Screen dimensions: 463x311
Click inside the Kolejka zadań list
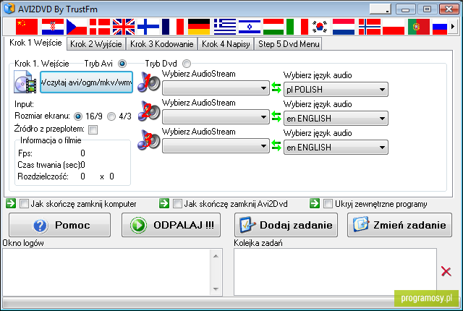(335, 272)
